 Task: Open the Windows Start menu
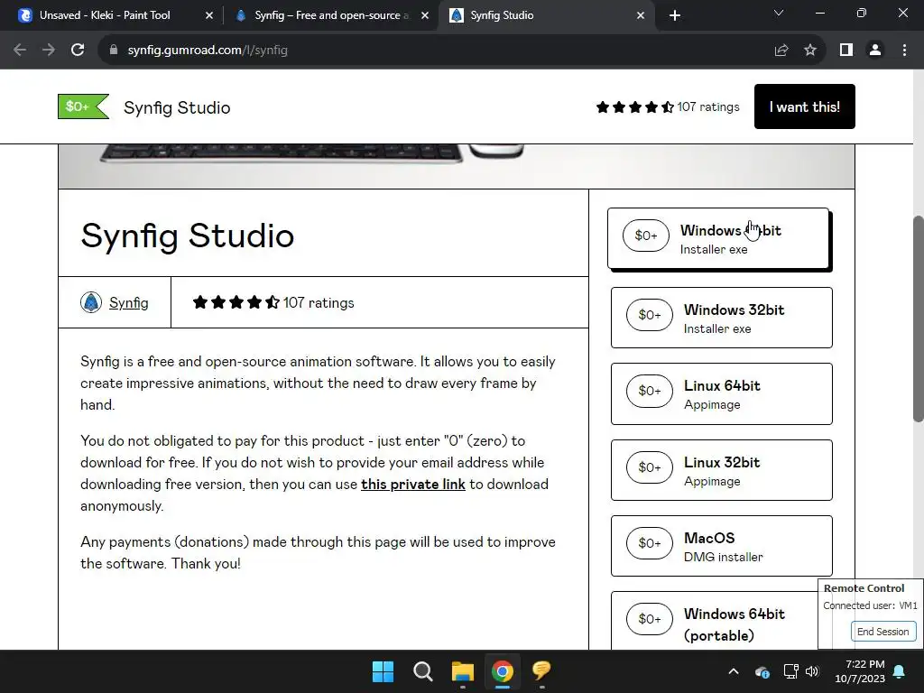(x=383, y=671)
